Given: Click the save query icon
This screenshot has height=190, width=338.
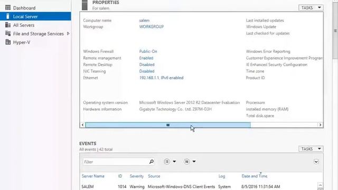Looking at the screenshot, I should click(186, 161).
